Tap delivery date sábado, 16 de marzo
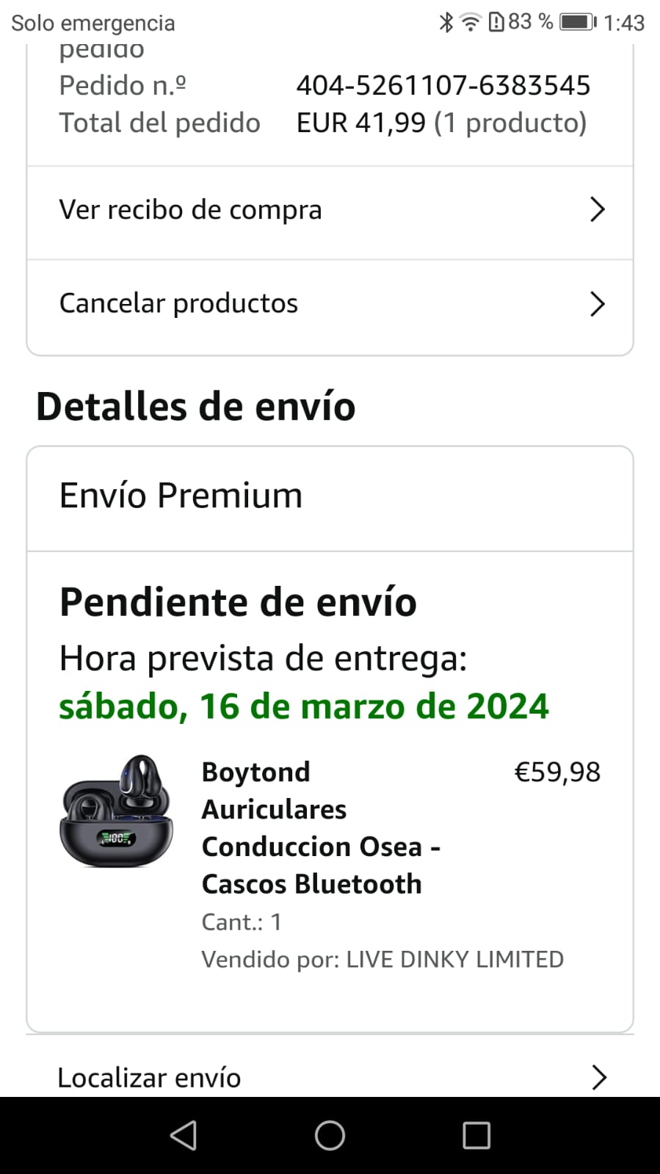 [x=303, y=706]
